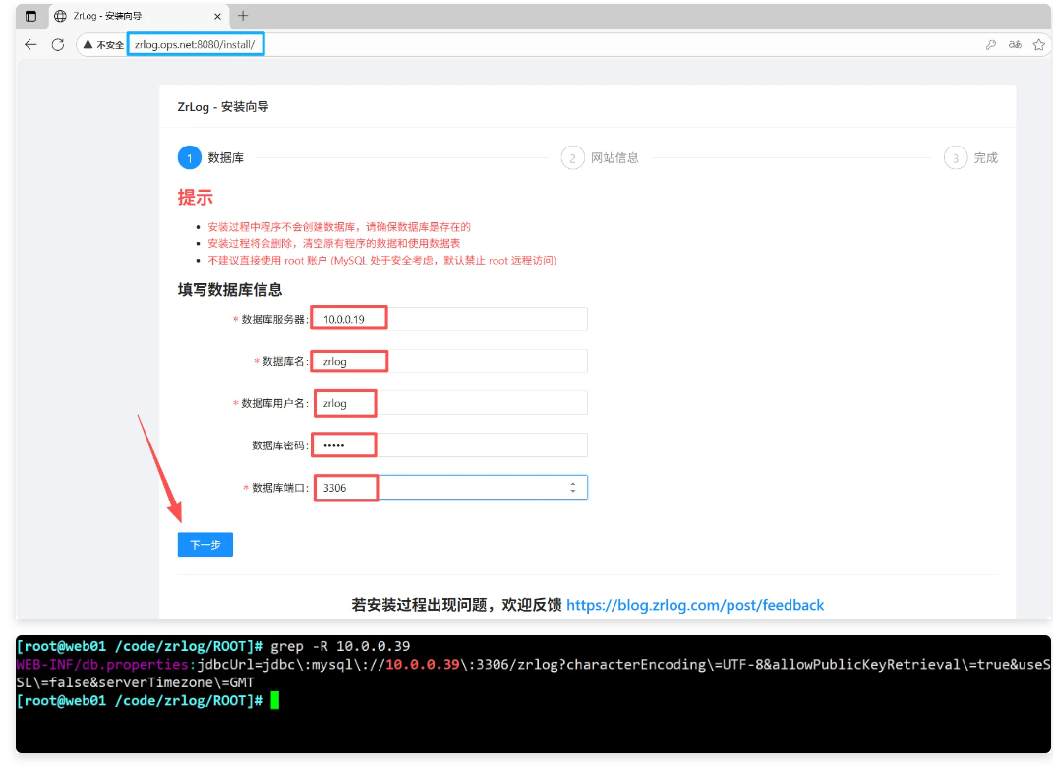Open a new tab with the plus icon
The width and height of the screenshot is (1053, 766).
click(243, 16)
